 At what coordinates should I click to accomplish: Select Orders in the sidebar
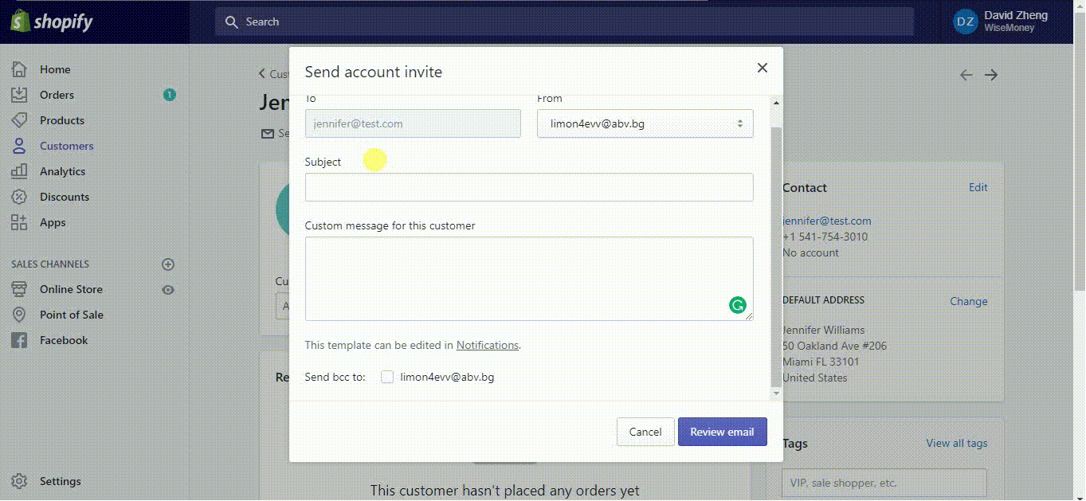[x=57, y=95]
